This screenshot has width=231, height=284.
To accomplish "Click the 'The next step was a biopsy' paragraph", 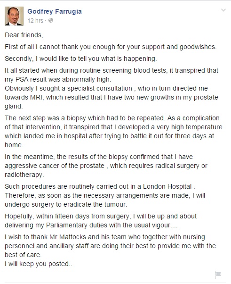I will click(113, 132).
